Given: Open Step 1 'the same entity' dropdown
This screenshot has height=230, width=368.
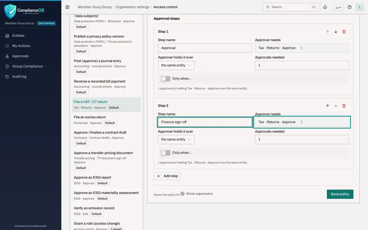Looking at the screenshot, I should pos(176,65).
